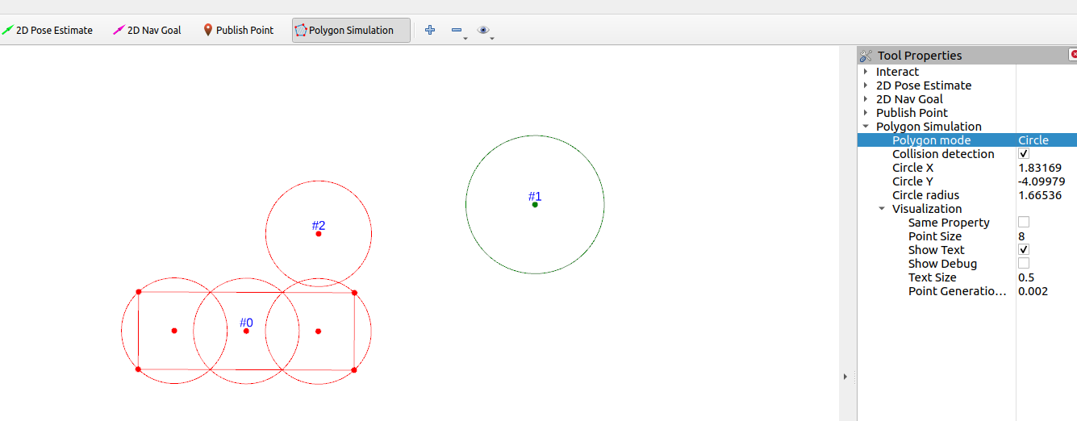
Task: Click the Tool Properties wrench icon
Action: point(866,56)
